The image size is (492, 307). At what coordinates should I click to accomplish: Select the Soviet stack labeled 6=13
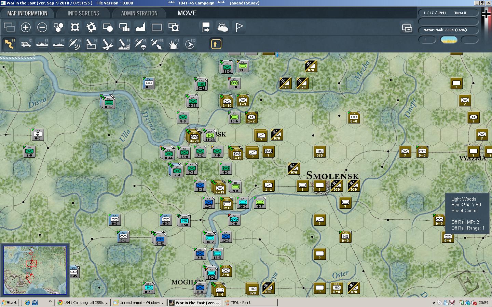pos(237,153)
